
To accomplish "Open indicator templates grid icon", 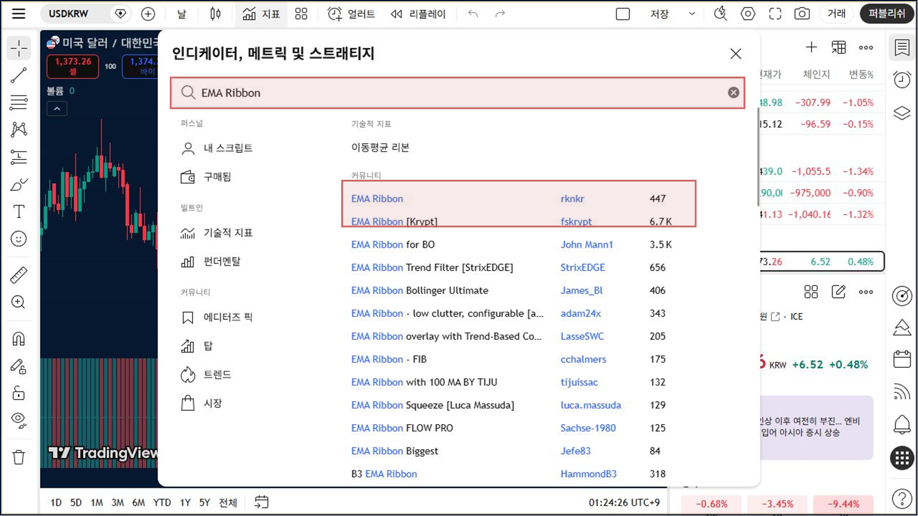I will coord(301,14).
